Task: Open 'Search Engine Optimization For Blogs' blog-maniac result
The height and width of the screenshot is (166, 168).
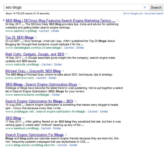Action: pyautogui.click(x=34, y=135)
